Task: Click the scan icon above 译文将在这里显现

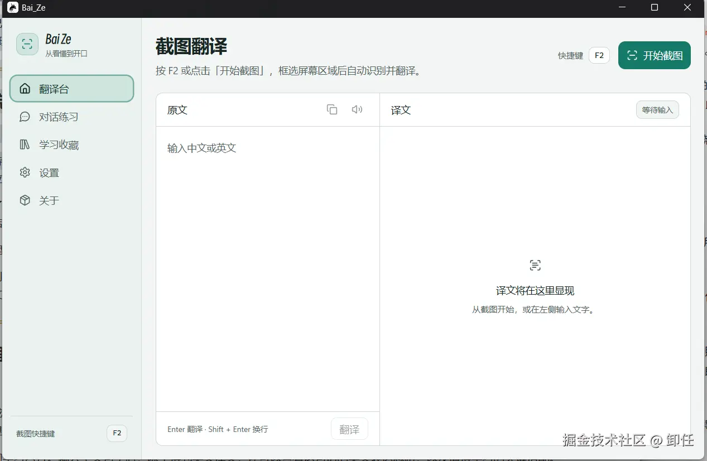Action: coord(535,265)
